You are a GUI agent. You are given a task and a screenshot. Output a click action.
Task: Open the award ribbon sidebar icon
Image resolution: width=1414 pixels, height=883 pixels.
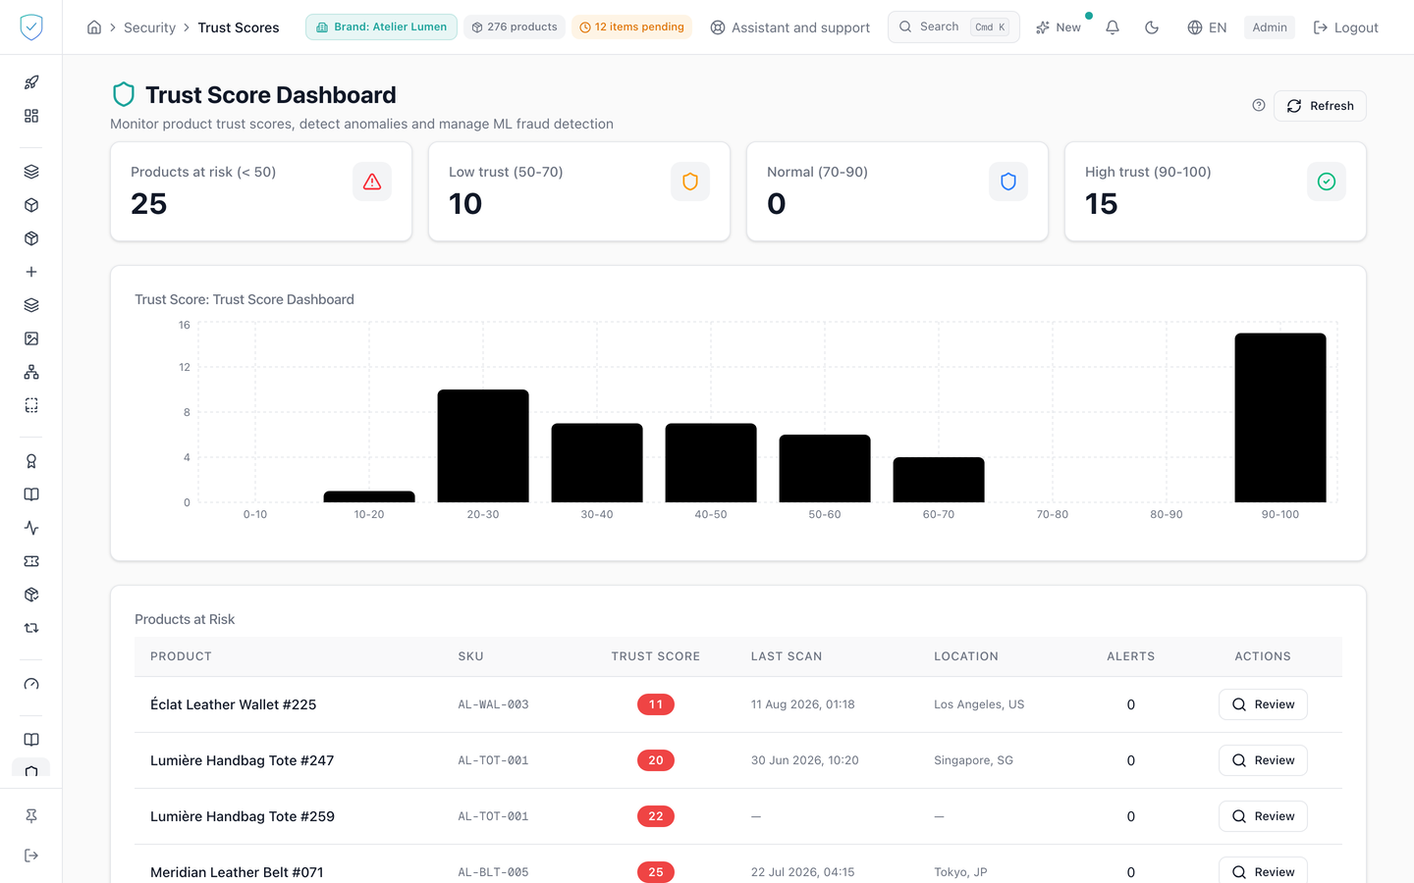(x=31, y=461)
